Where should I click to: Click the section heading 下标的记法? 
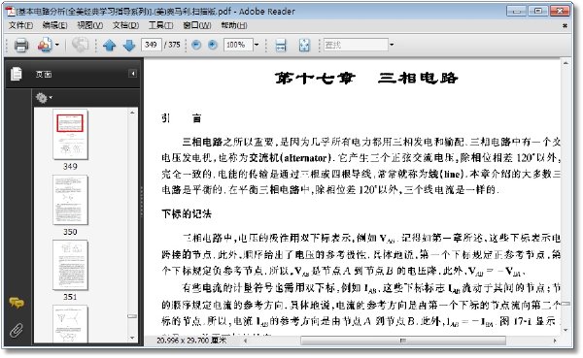[x=187, y=213]
